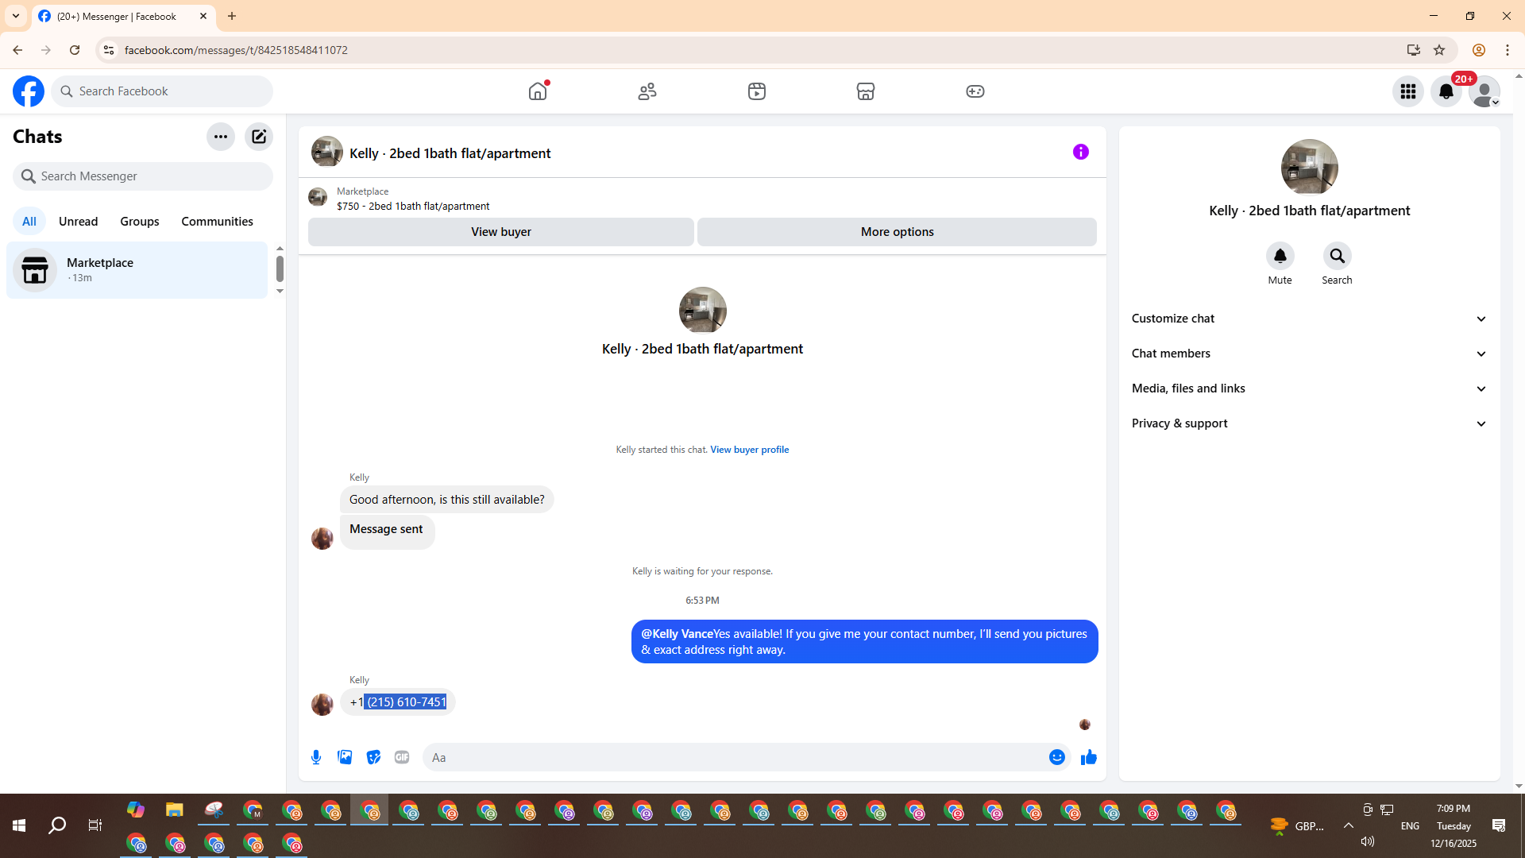The width and height of the screenshot is (1525, 858).
Task: Choose a sticker with the sticker icon
Action: click(x=373, y=758)
